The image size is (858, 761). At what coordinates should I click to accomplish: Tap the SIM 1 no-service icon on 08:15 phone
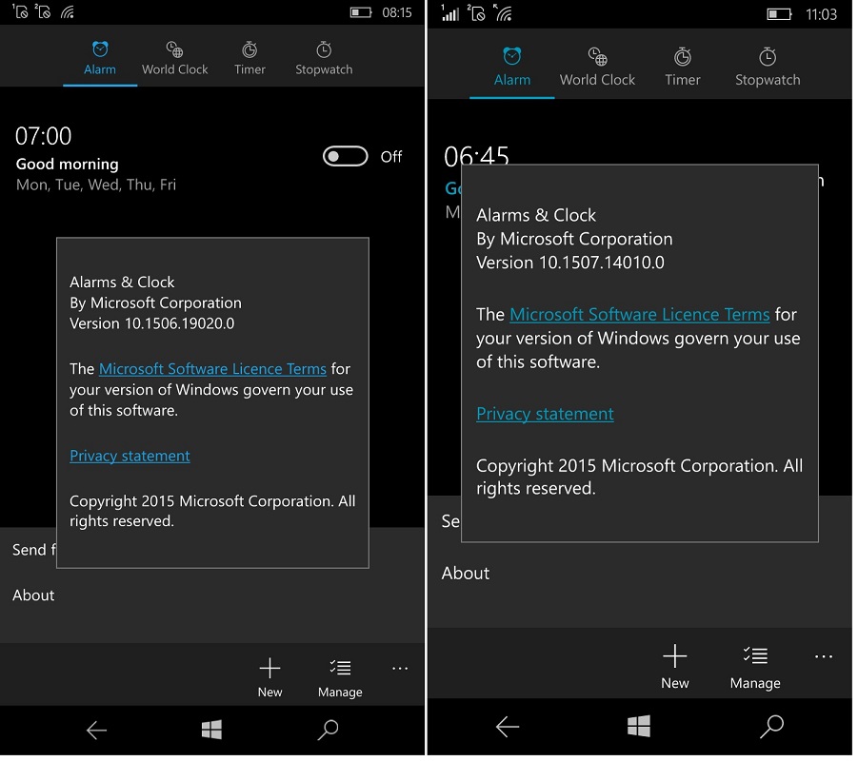pos(20,11)
